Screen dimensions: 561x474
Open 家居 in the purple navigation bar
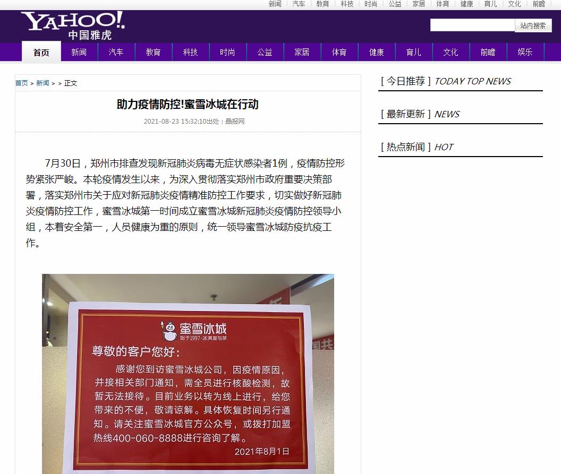(x=302, y=52)
